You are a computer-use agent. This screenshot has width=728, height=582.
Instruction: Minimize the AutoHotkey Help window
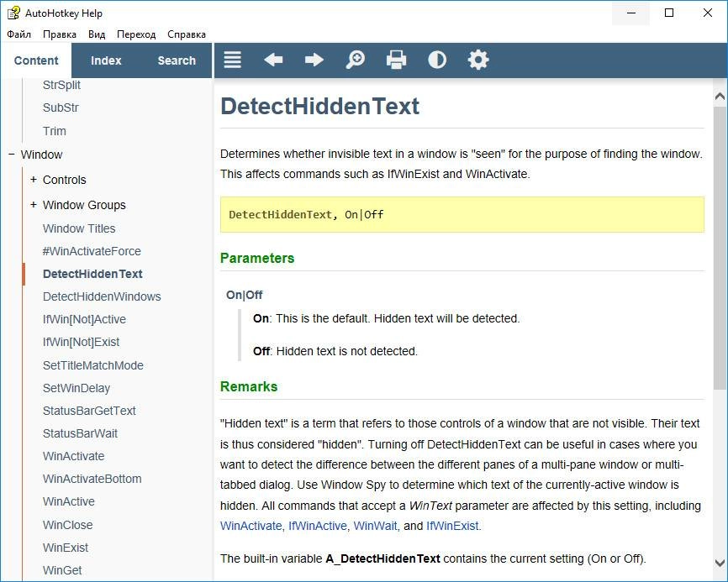631,13
